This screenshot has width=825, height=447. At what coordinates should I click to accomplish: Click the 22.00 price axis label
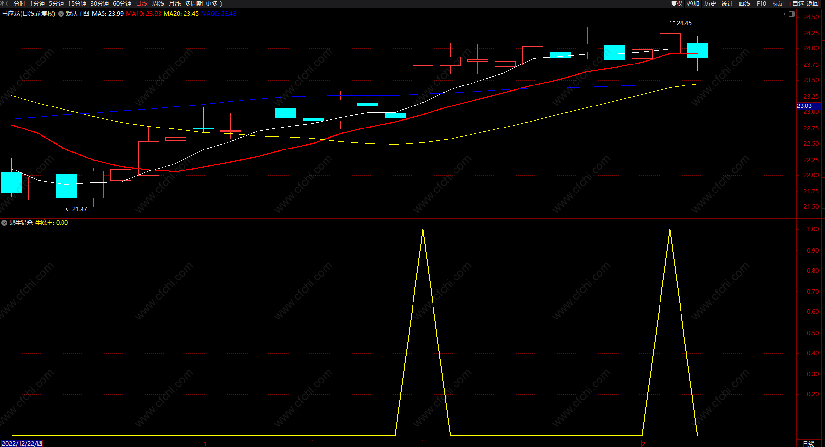pyautogui.click(x=811, y=175)
